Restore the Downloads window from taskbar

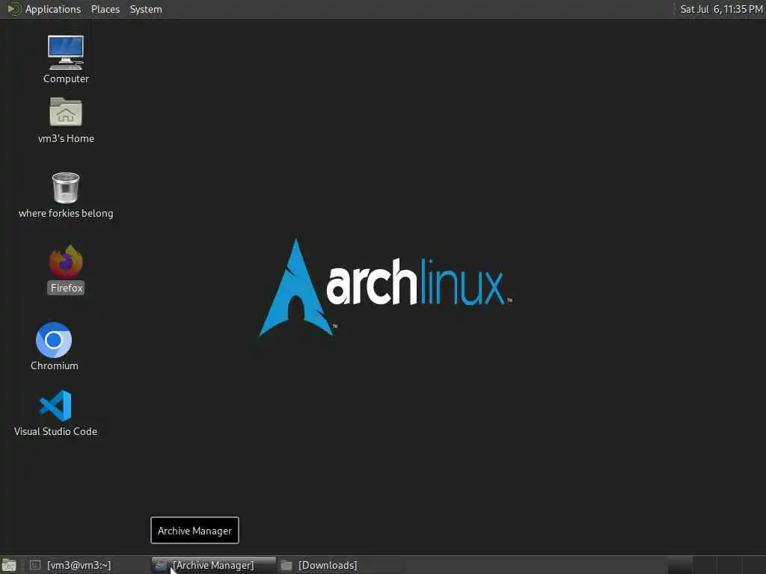pyautogui.click(x=340, y=565)
